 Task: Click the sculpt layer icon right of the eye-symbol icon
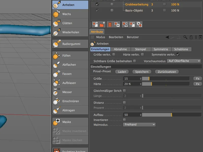tap(132, 24)
